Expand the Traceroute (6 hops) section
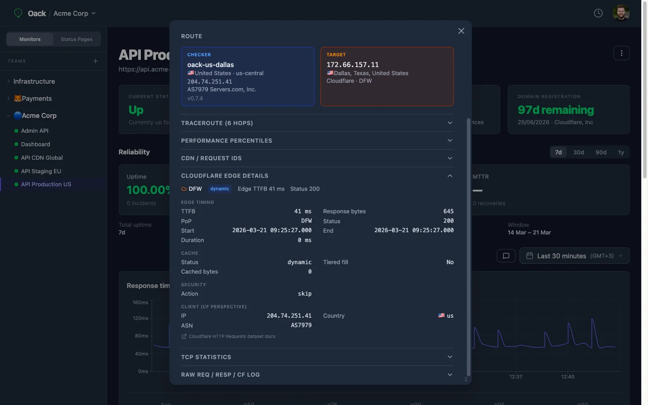This screenshot has height=405, width=648. (x=317, y=123)
